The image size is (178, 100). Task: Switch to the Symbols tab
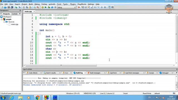click(15, 14)
